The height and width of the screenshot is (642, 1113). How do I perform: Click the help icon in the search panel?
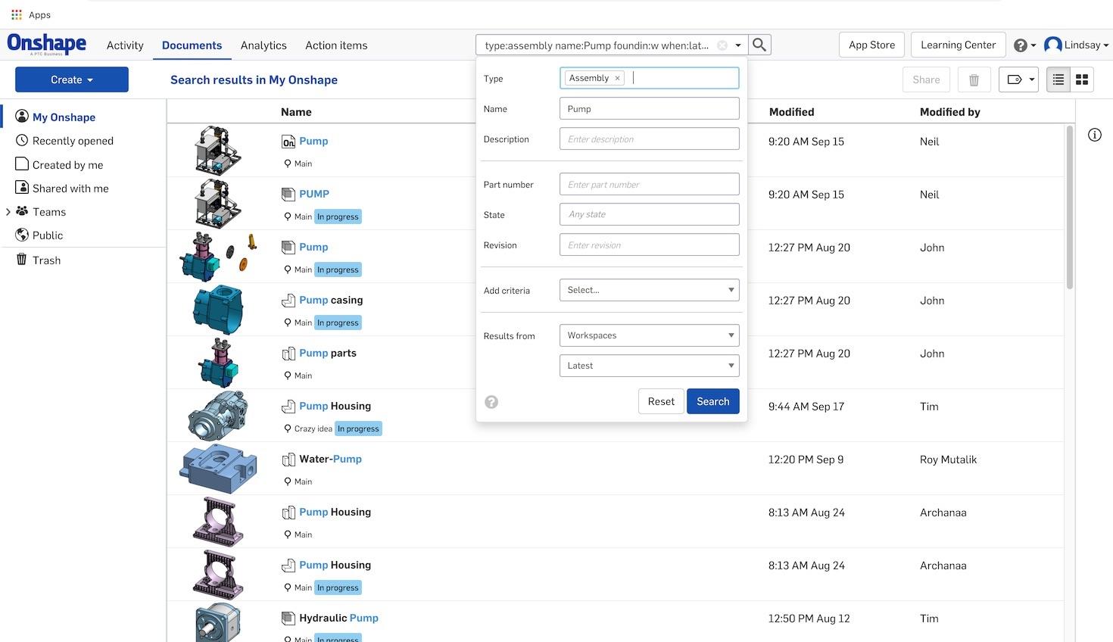pyautogui.click(x=491, y=401)
